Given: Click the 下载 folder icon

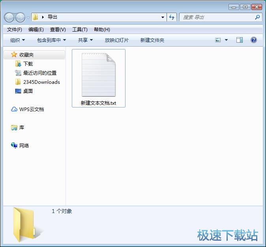Looking at the screenshot, I should (18, 64).
